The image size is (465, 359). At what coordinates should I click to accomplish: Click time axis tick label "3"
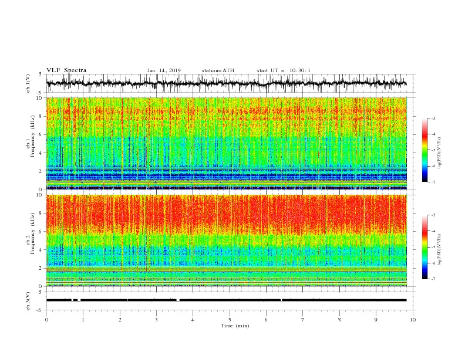click(156, 320)
